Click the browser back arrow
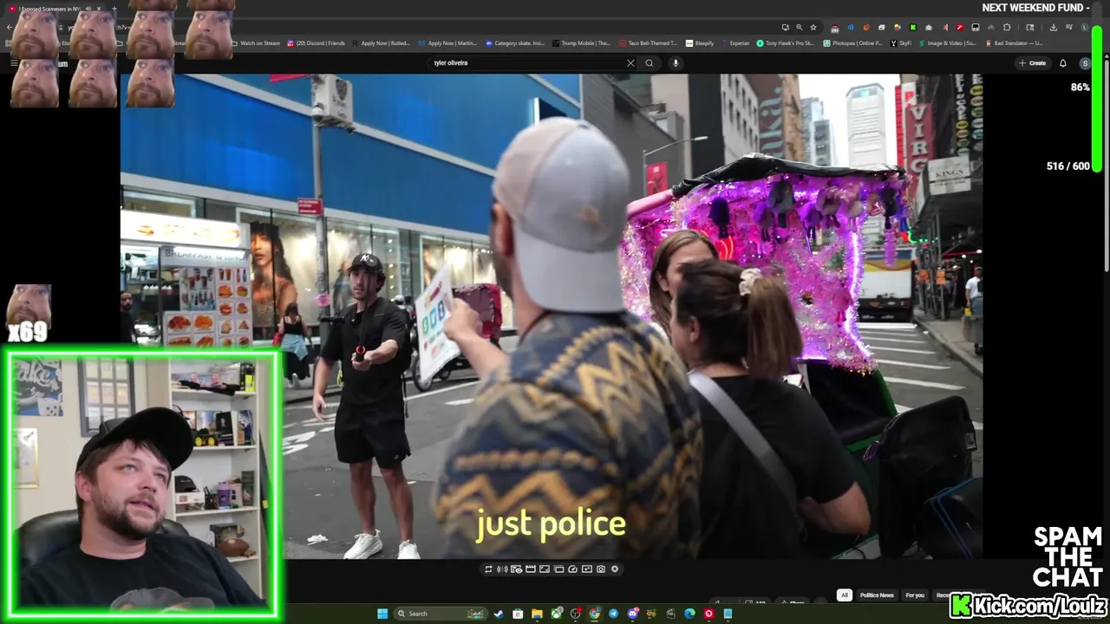 [9, 27]
